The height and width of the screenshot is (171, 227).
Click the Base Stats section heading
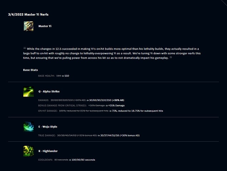(30, 70)
